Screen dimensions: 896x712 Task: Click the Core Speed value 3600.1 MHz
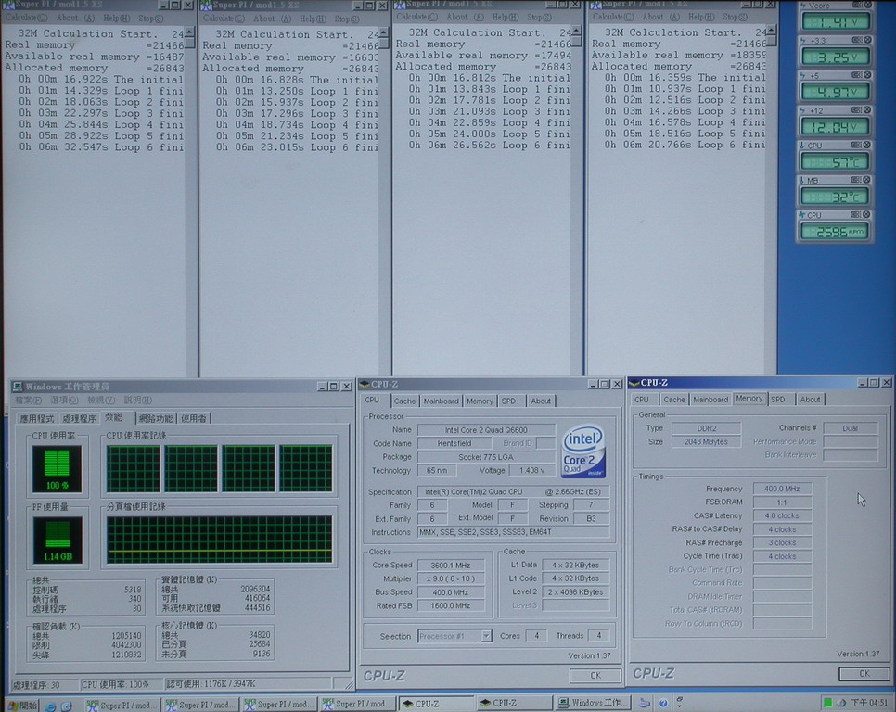pyautogui.click(x=450, y=566)
